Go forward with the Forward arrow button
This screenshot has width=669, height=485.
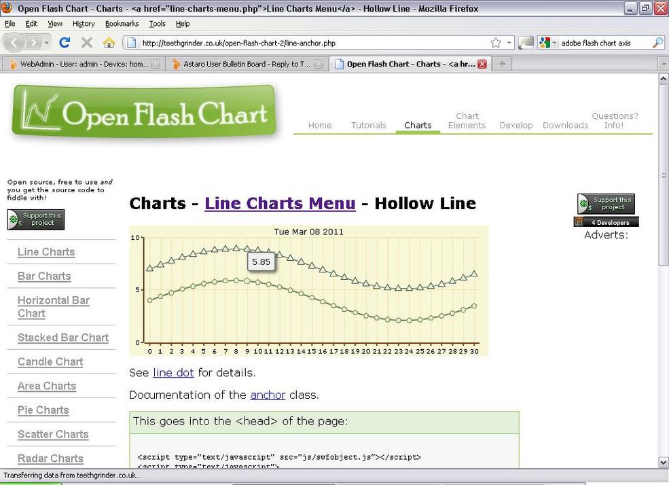[x=33, y=43]
